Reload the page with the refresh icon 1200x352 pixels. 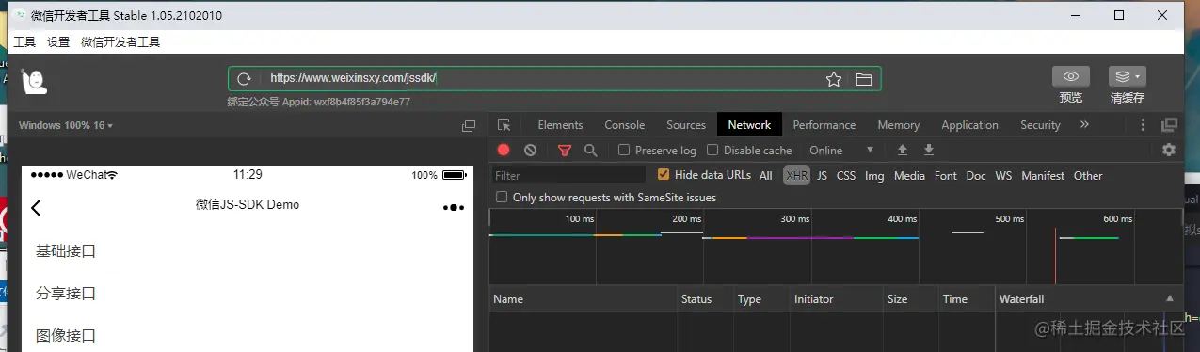coord(244,79)
